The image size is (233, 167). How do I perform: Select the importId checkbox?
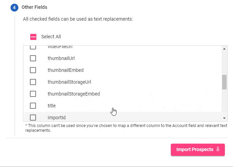click(x=33, y=118)
